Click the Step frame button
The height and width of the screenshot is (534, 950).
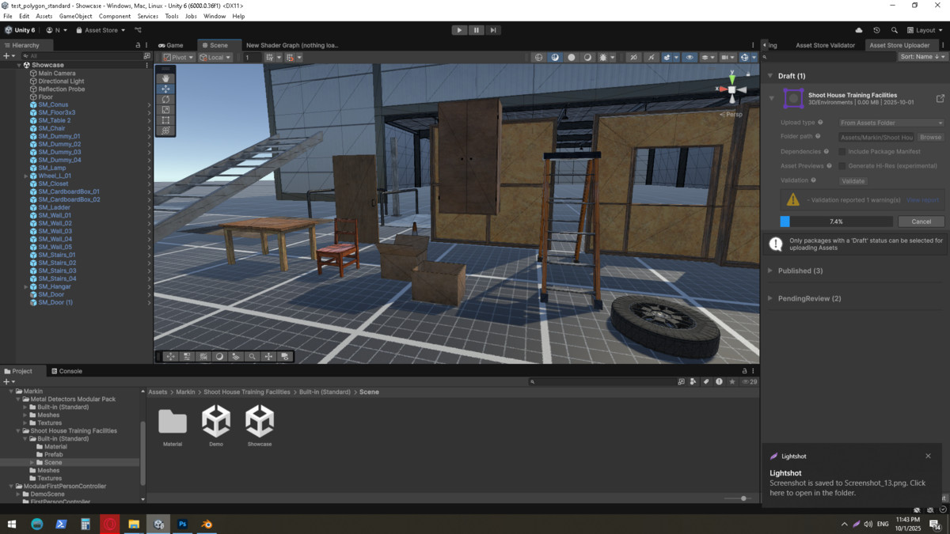(492, 30)
